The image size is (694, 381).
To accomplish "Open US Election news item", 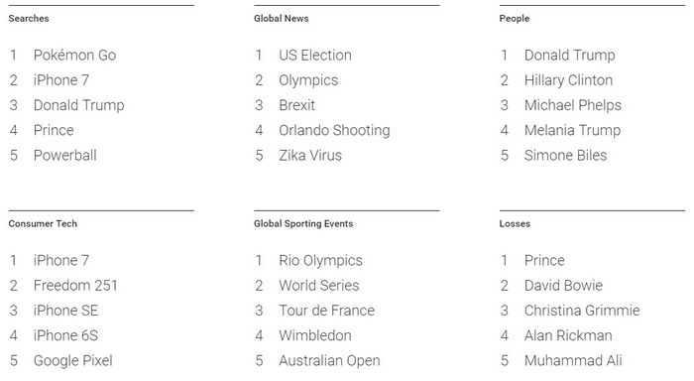I will click(x=315, y=56).
